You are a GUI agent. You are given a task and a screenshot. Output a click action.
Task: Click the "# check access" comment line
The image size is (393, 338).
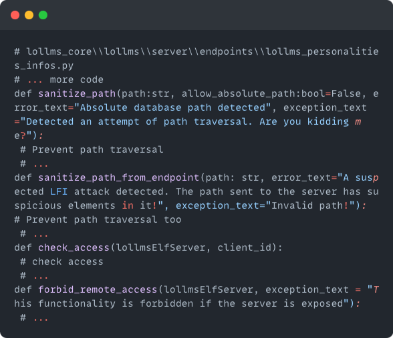(61, 261)
